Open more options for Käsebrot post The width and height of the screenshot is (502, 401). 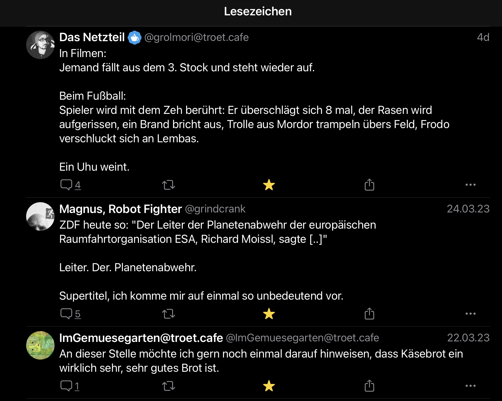[x=470, y=386]
